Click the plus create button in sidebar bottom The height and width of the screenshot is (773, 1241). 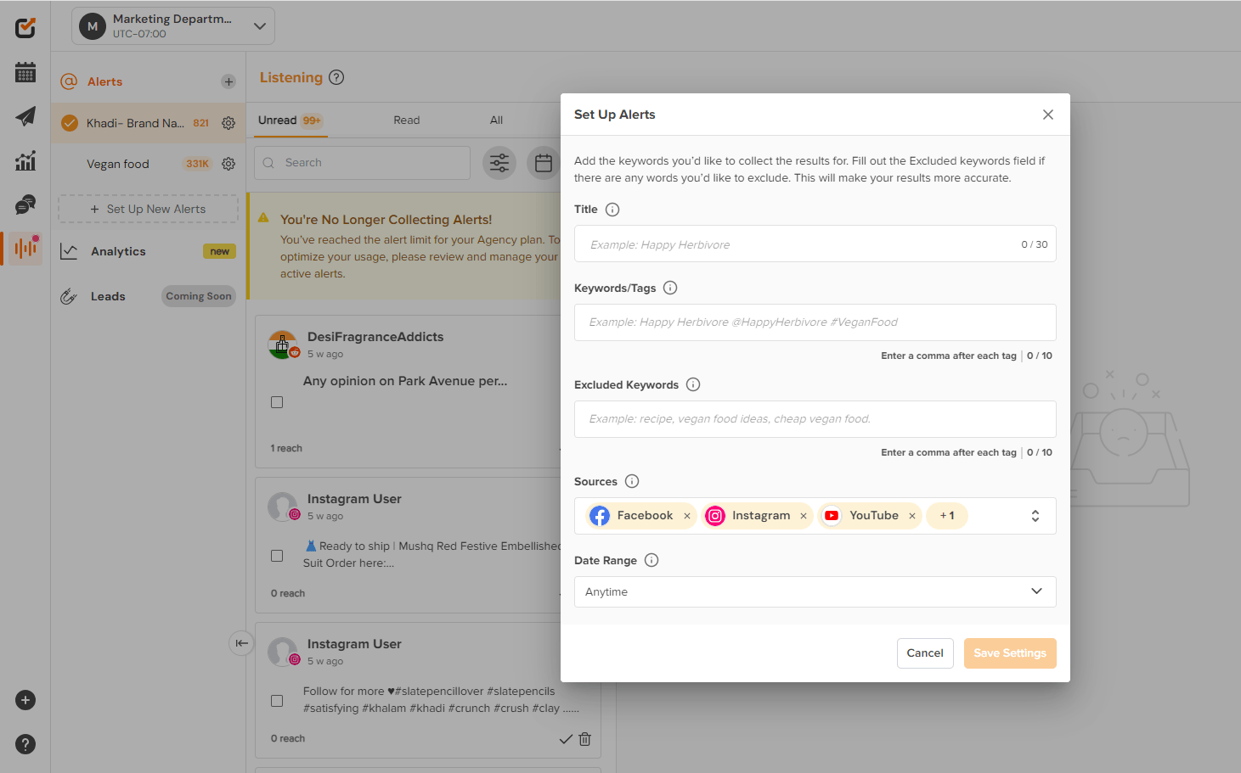coord(25,700)
